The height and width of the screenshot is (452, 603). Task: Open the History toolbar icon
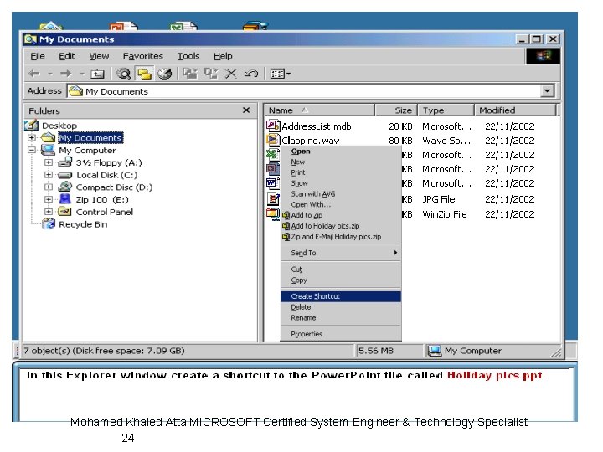tap(165, 74)
